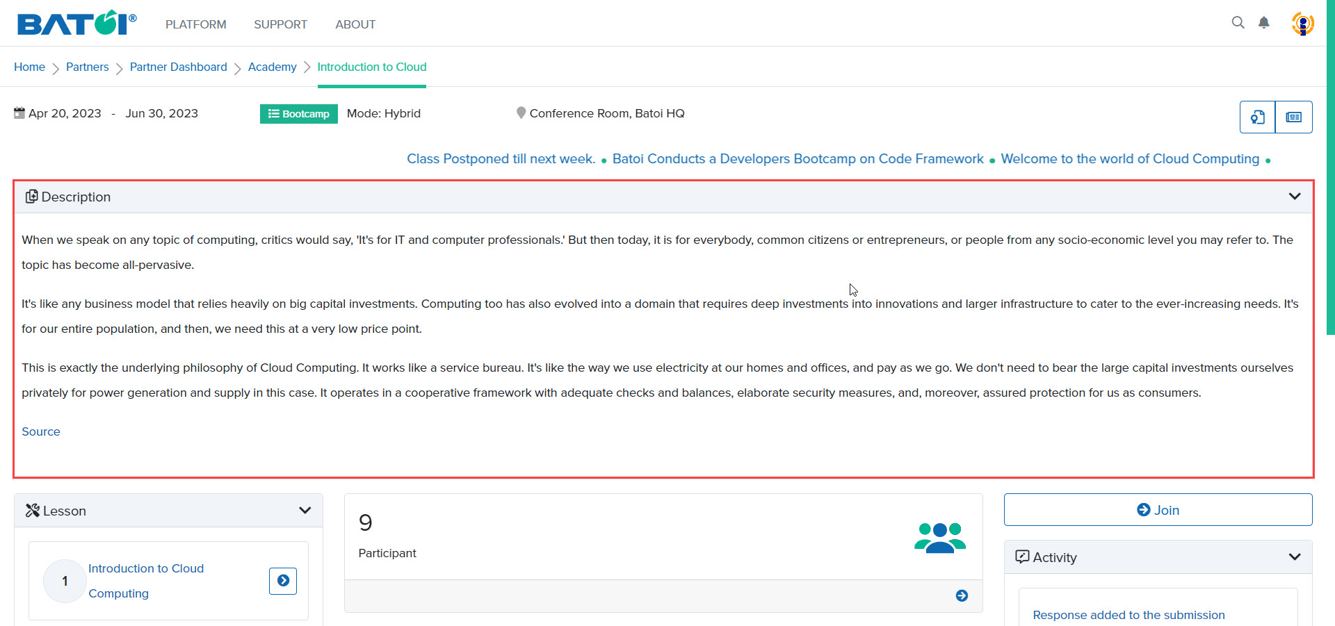This screenshot has height=626, width=1335.
Task: Click the news card icon button
Action: pyautogui.click(x=1294, y=117)
